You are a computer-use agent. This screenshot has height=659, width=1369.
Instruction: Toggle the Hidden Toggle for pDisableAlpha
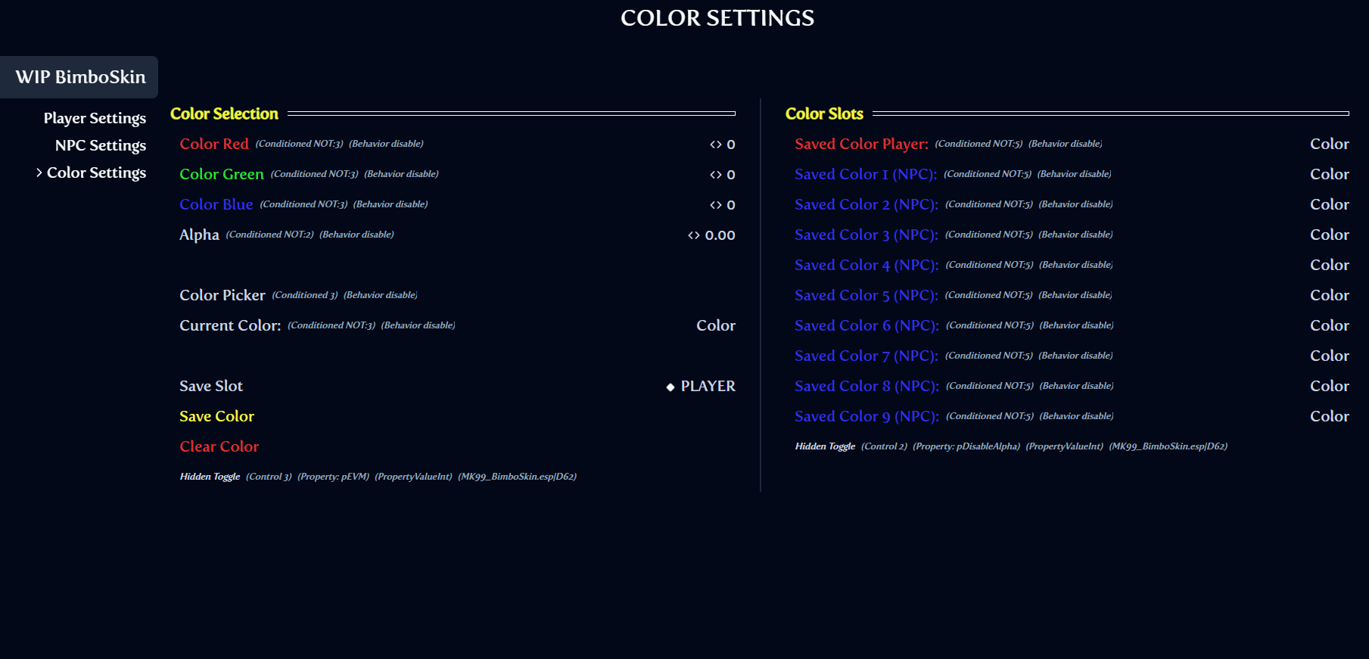825,446
